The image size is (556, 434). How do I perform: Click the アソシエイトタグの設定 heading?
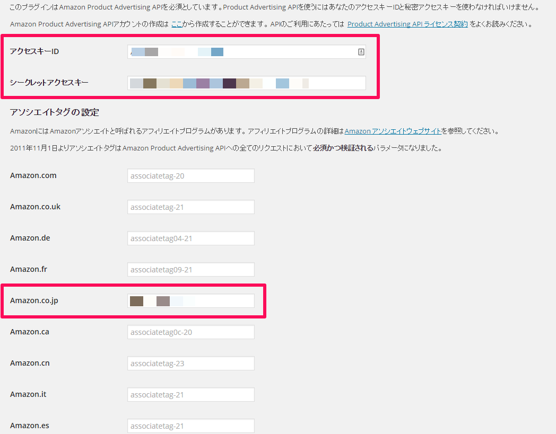tap(55, 112)
